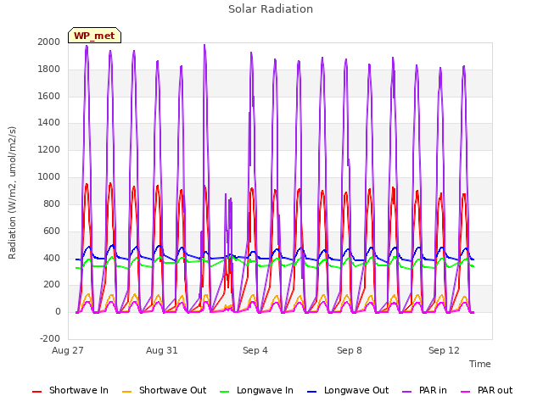Screen dimensions: 543x407
Task: Click the -200 y-axis tick label
Action: (50, 338)
